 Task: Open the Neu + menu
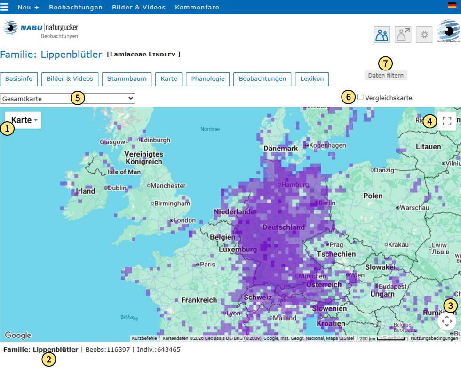28,7
